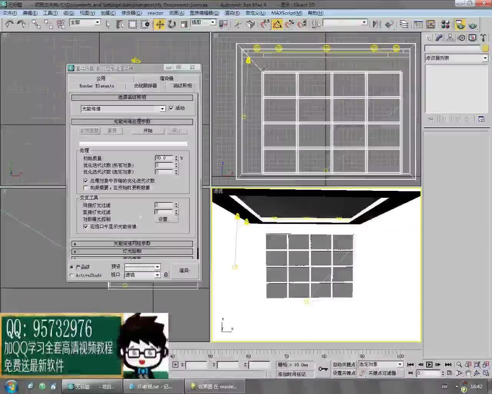Image resolution: width=492 pixels, height=394 pixels.
Task: Switch to the 光线跟踪器 tab
Action: point(145,86)
